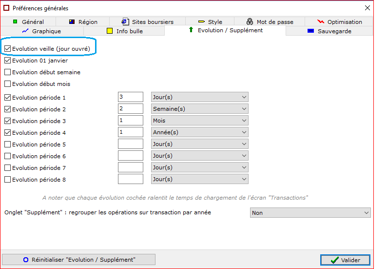This screenshot has height=269, width=387.
Task: Open période 8 unit dropdown
Action: (200, 179)
